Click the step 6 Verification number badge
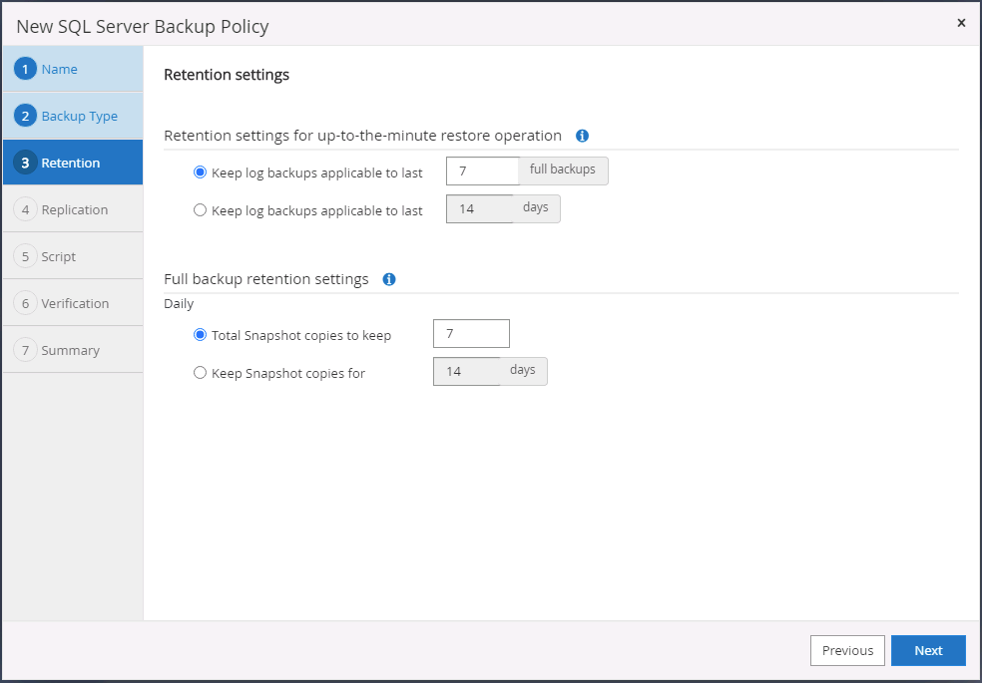Viewport: 982px width, 683px height. click(25, 303)
